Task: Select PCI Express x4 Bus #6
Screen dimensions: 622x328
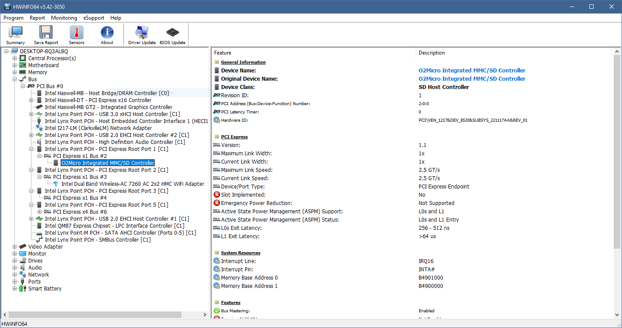Action: [x=80, y=212]
